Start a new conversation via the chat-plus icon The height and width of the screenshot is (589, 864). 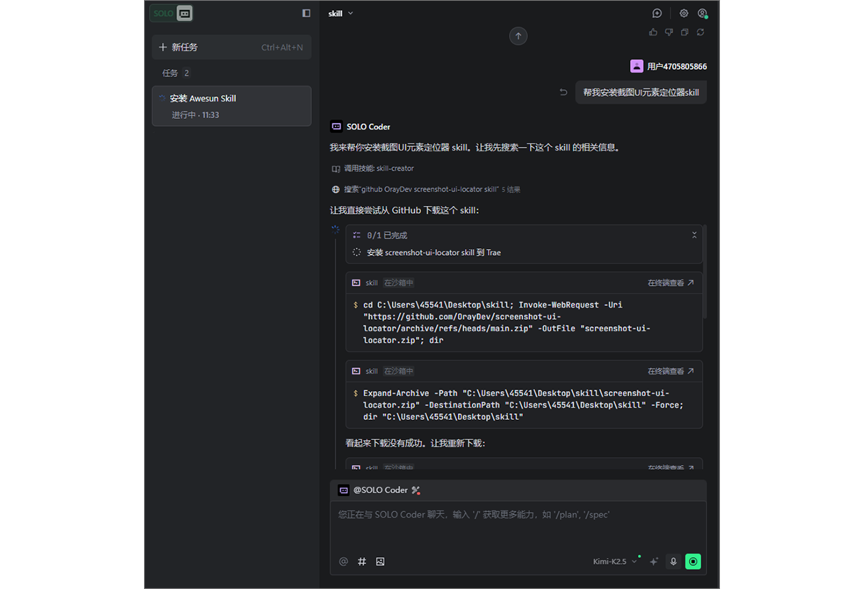(657, 13)
